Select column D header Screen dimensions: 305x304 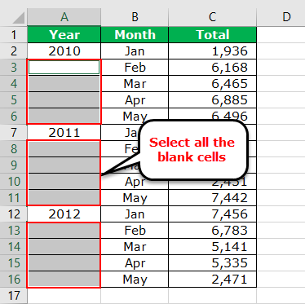click(281, 17)
